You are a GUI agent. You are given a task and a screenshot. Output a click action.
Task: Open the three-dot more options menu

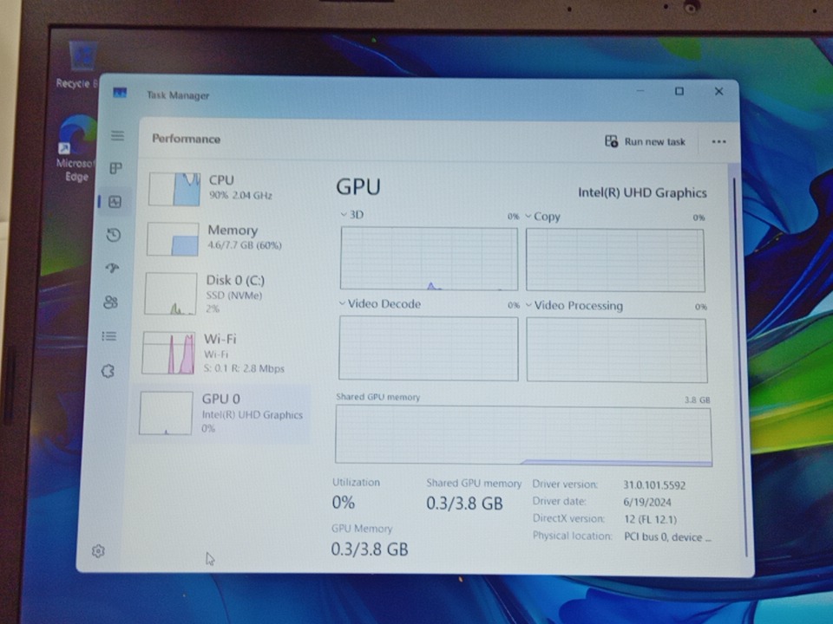point(718,141)
